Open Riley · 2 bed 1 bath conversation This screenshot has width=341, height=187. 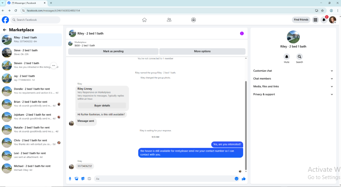tap(31, 39)
